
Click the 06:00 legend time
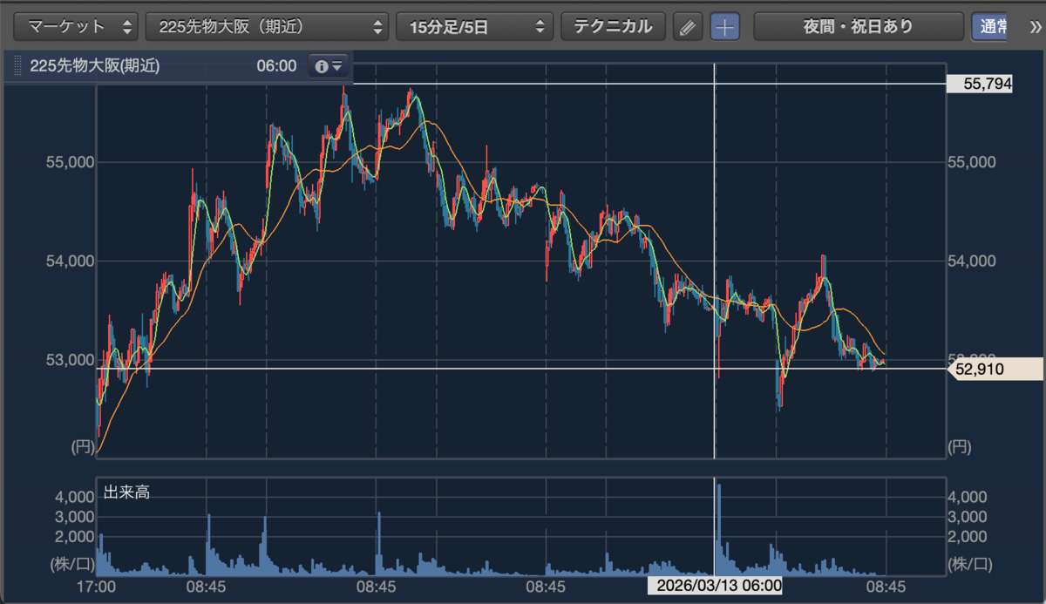click(276, 66)
